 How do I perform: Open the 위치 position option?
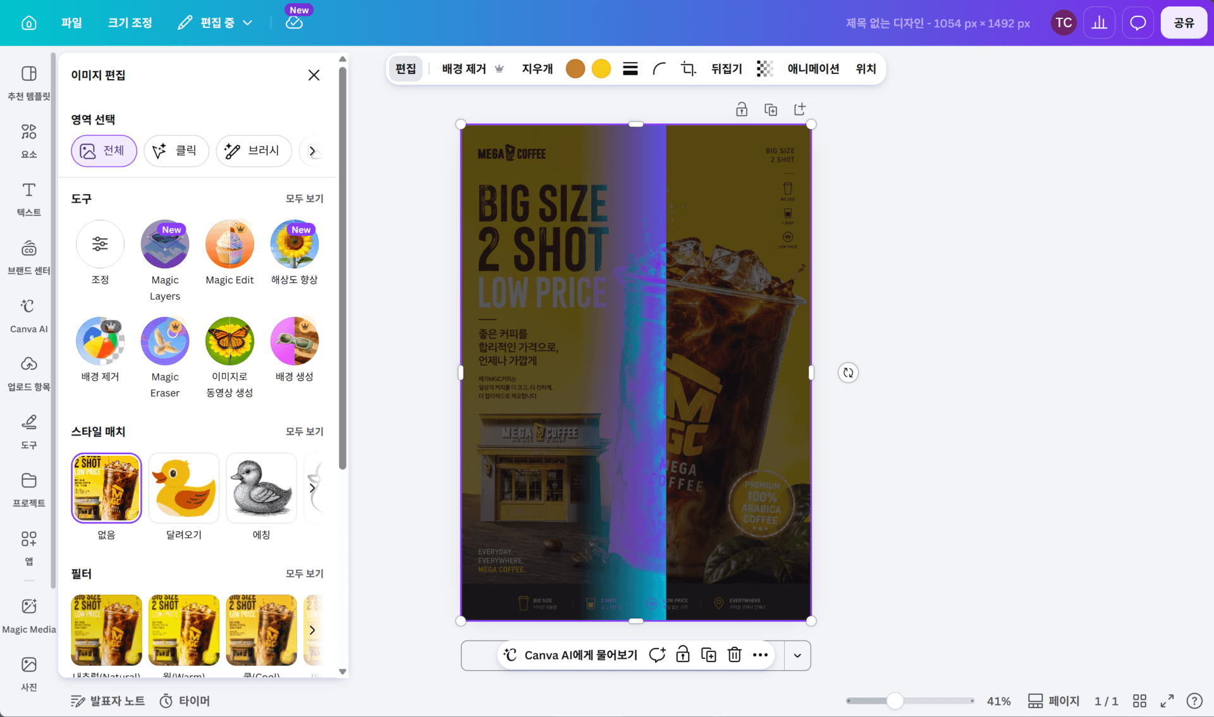[x=866, y=69]
